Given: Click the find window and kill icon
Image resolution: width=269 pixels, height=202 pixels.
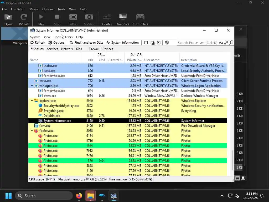Looking at the screenshot, I should pyautogui.click(x=159, y=43).
